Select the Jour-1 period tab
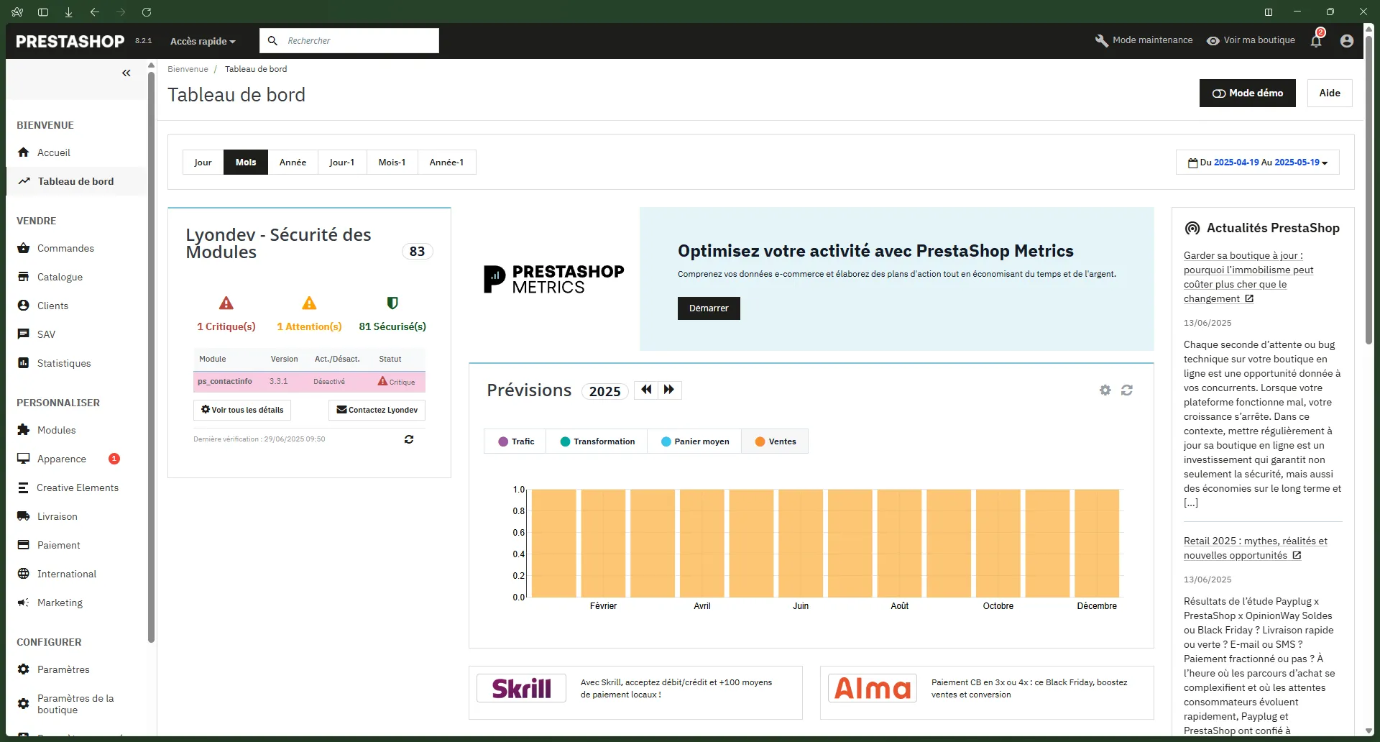The width and height of the screenshot is (1380, 742). coord(342,162)
